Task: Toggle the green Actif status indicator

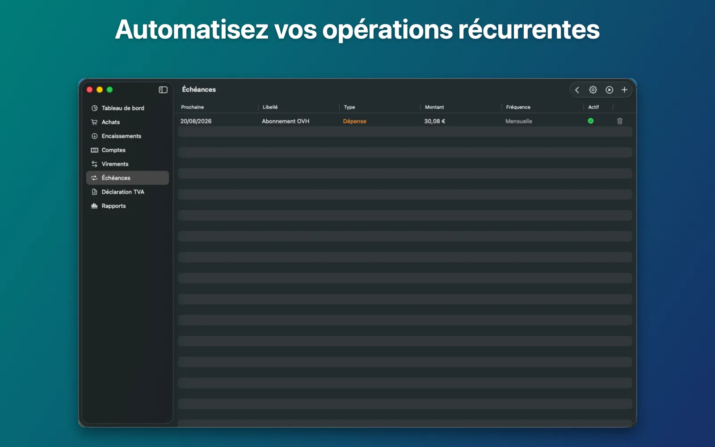Action: 591,121
